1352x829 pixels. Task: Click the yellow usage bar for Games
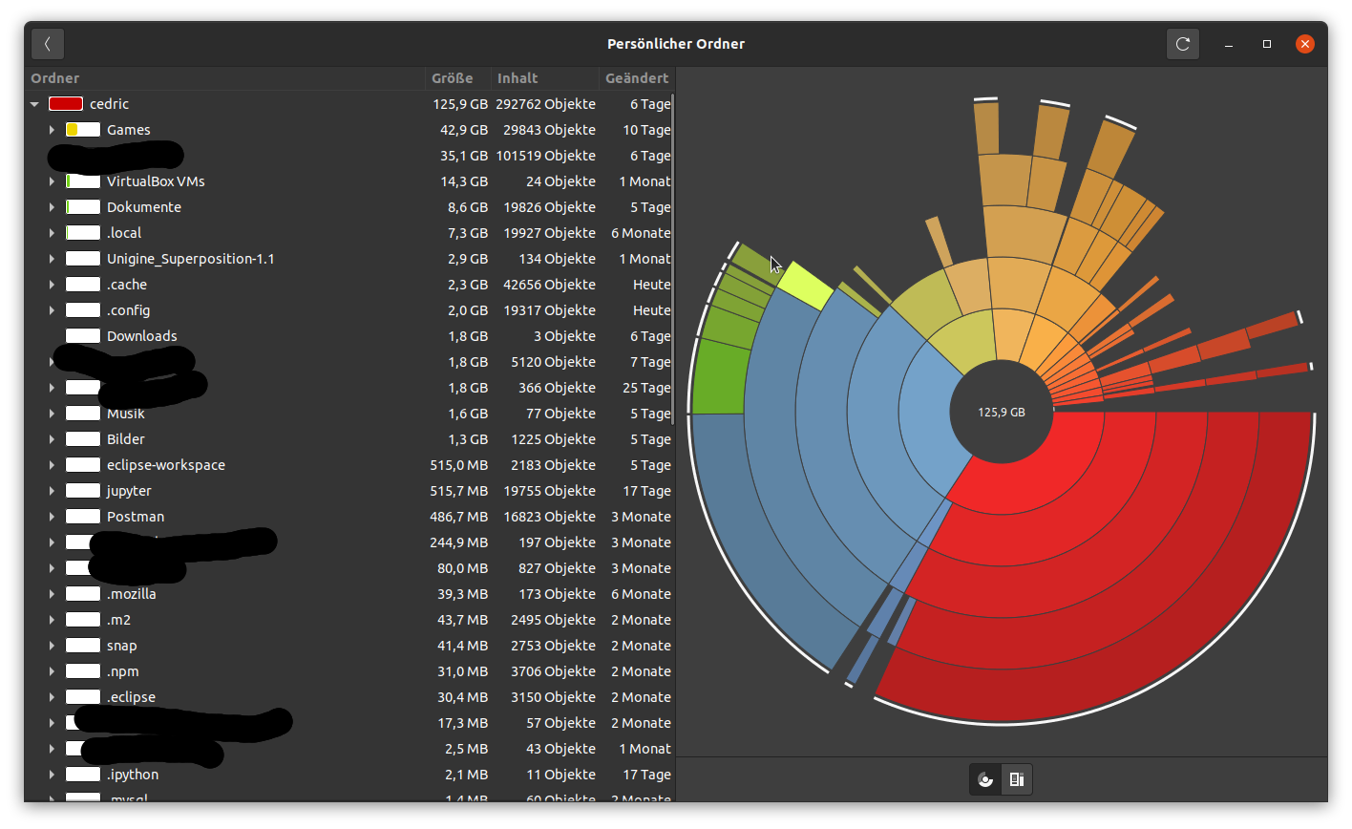pos(82,130)
